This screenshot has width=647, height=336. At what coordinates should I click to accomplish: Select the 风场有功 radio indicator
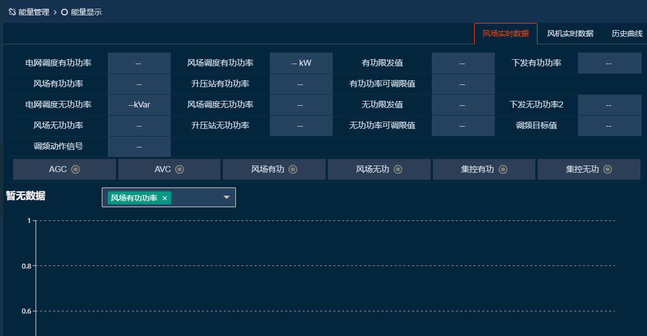point(294,169)
